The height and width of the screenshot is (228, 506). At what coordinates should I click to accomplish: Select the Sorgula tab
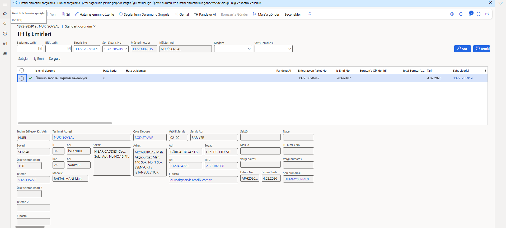(x=54, y=59)
